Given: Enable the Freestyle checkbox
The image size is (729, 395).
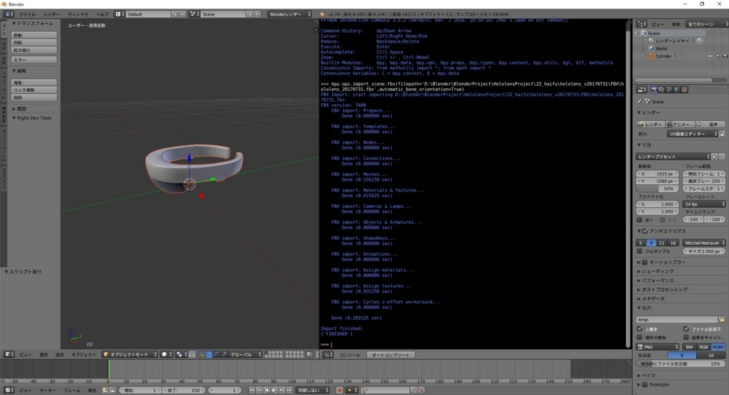Looking at the screenshot, I should (645, 385).
